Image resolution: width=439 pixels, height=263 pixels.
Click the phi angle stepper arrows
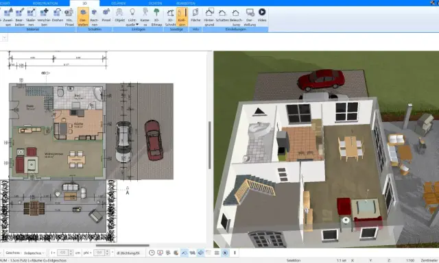[x=108, y=253]
